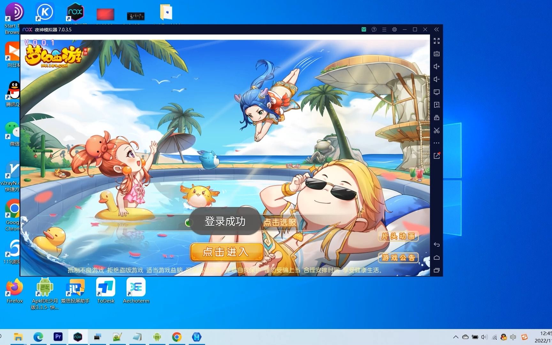This screenshot has width=552, height=345.
Task: Open the screen display tool in sidebar
Action: [x=436, y=92]
